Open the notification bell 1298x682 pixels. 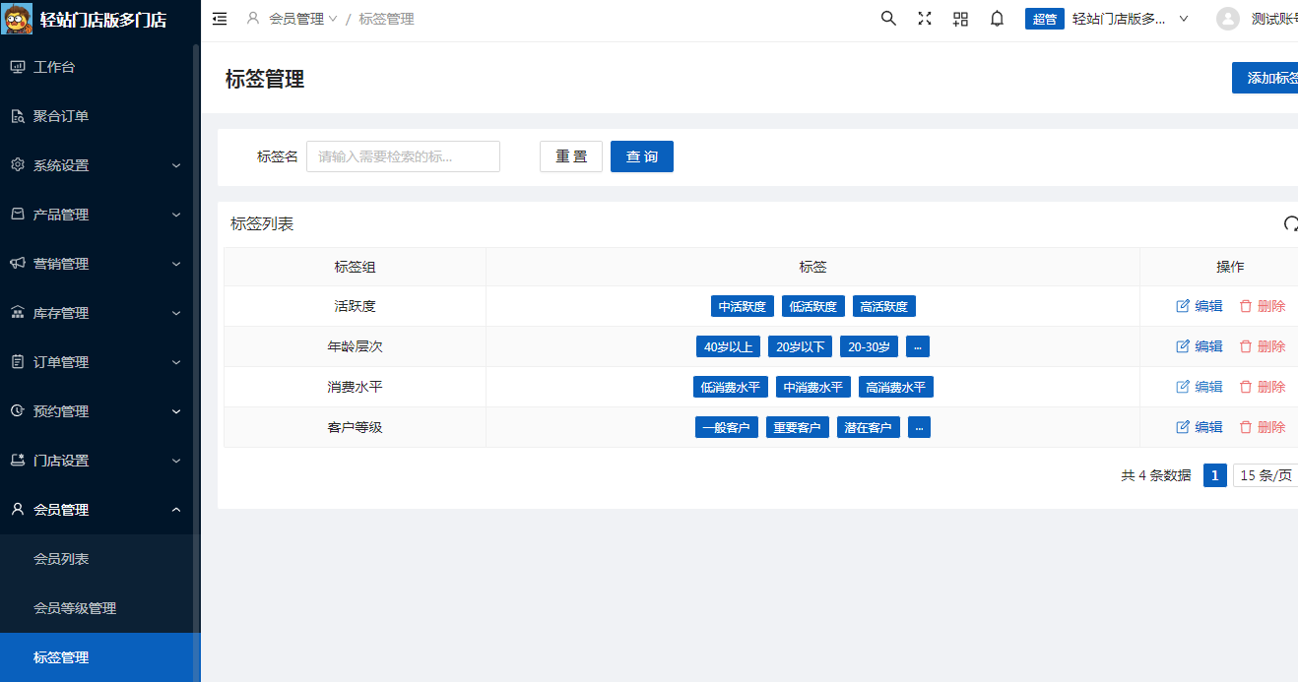click(x=997, y=19)
